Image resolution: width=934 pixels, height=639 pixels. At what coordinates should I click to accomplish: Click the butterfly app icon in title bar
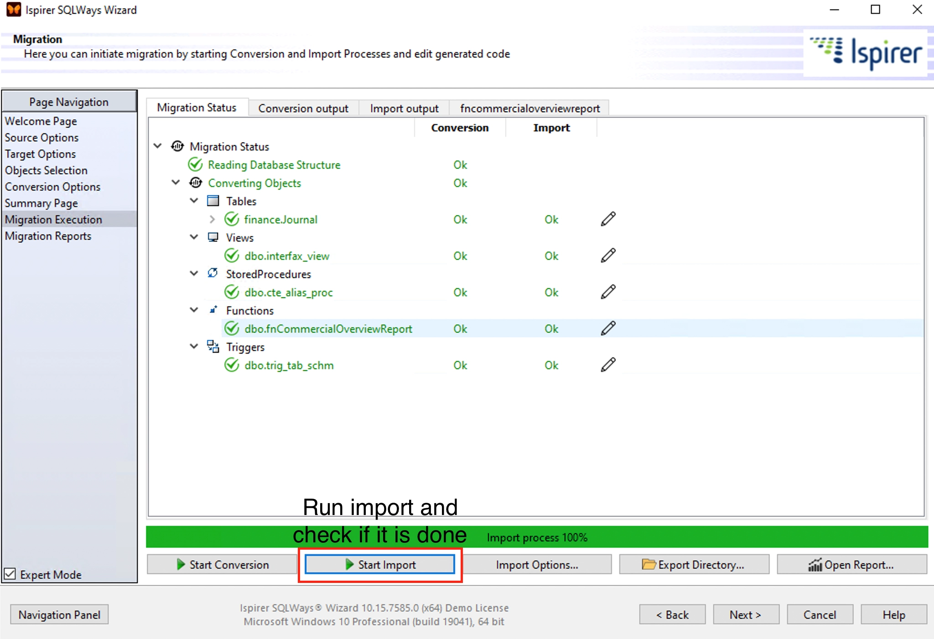[14, 10]
